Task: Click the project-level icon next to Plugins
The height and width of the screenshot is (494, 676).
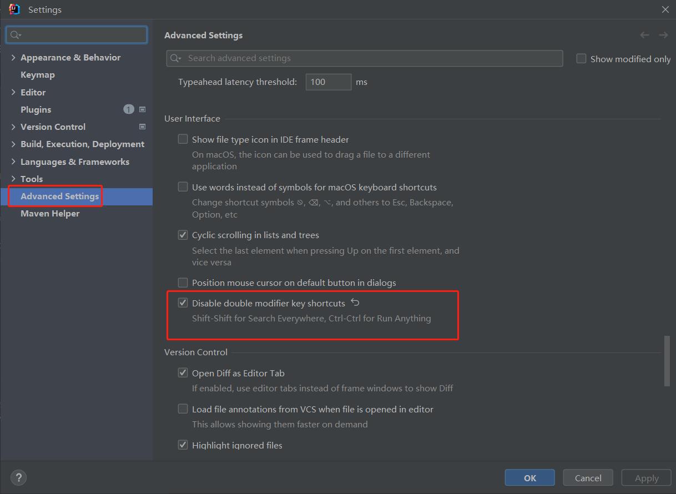Action: click(142, 109)
